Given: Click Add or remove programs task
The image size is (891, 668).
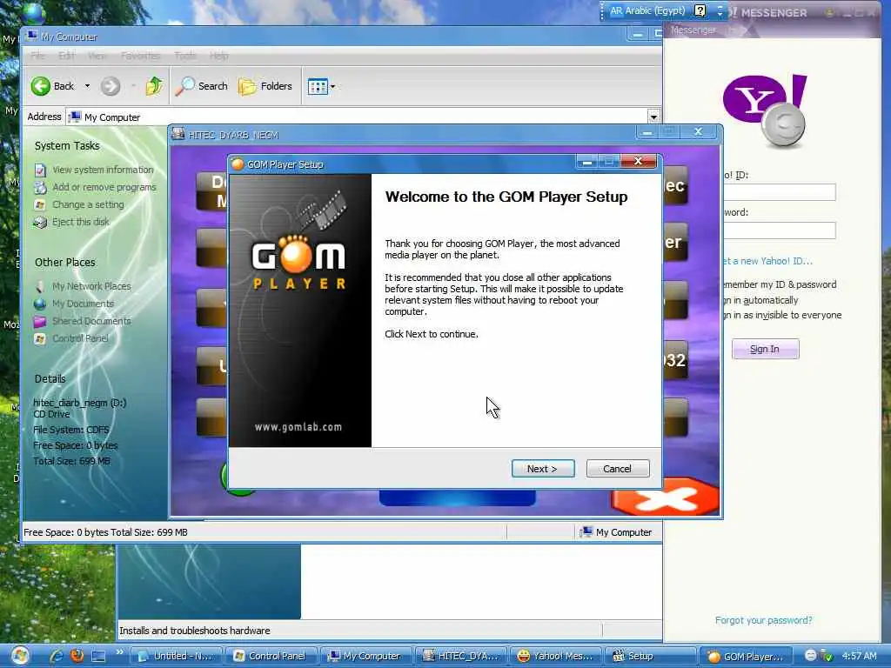Looking at the screenshot, I should point(104,187).
